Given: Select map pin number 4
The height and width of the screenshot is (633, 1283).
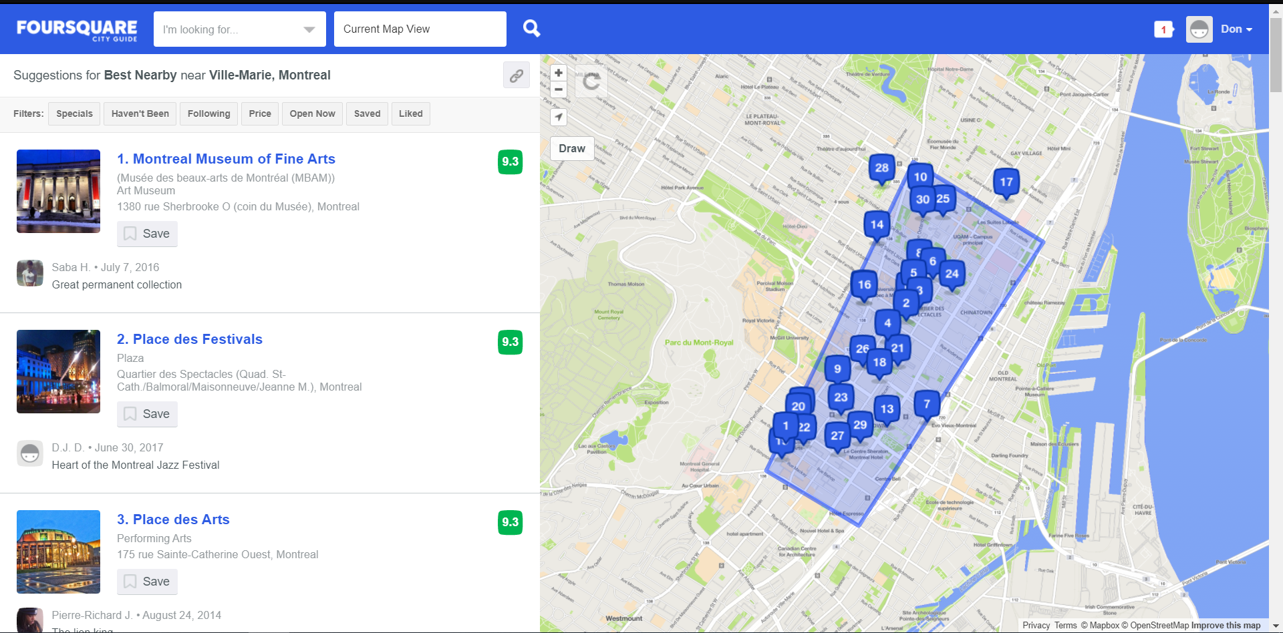Looking at the screenshot, I should tap(887, 323).
